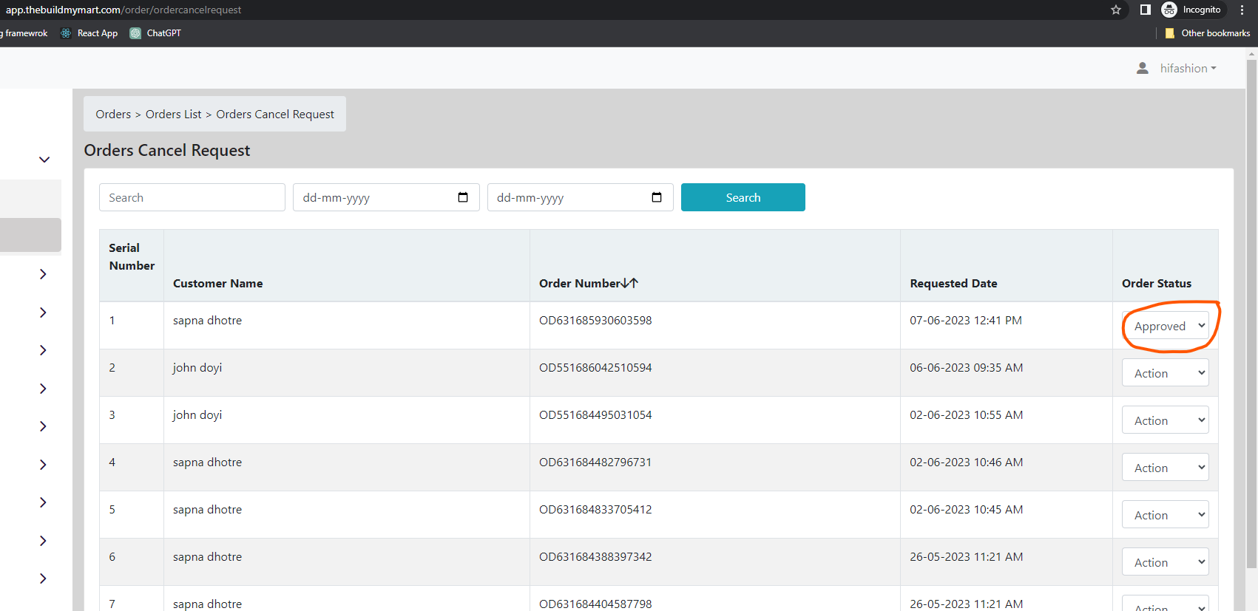Focus the Search text field
The height and width of the screenshot is (611, 1258).
(x=192, y=197)
